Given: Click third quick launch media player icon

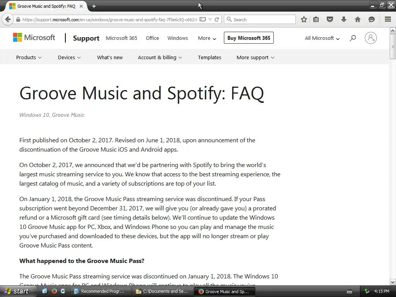Looking at the screenshot, I should (63, 291).
